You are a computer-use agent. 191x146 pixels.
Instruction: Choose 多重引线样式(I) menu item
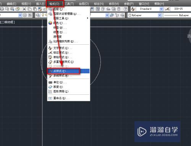[x=69, y=62]
